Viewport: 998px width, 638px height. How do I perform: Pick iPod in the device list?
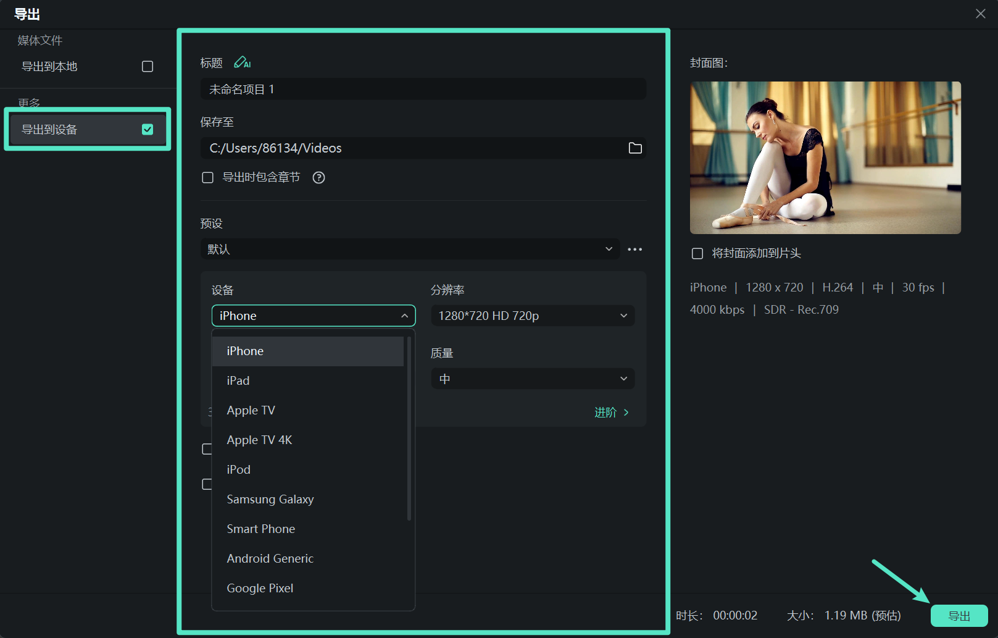coord(308,470)
